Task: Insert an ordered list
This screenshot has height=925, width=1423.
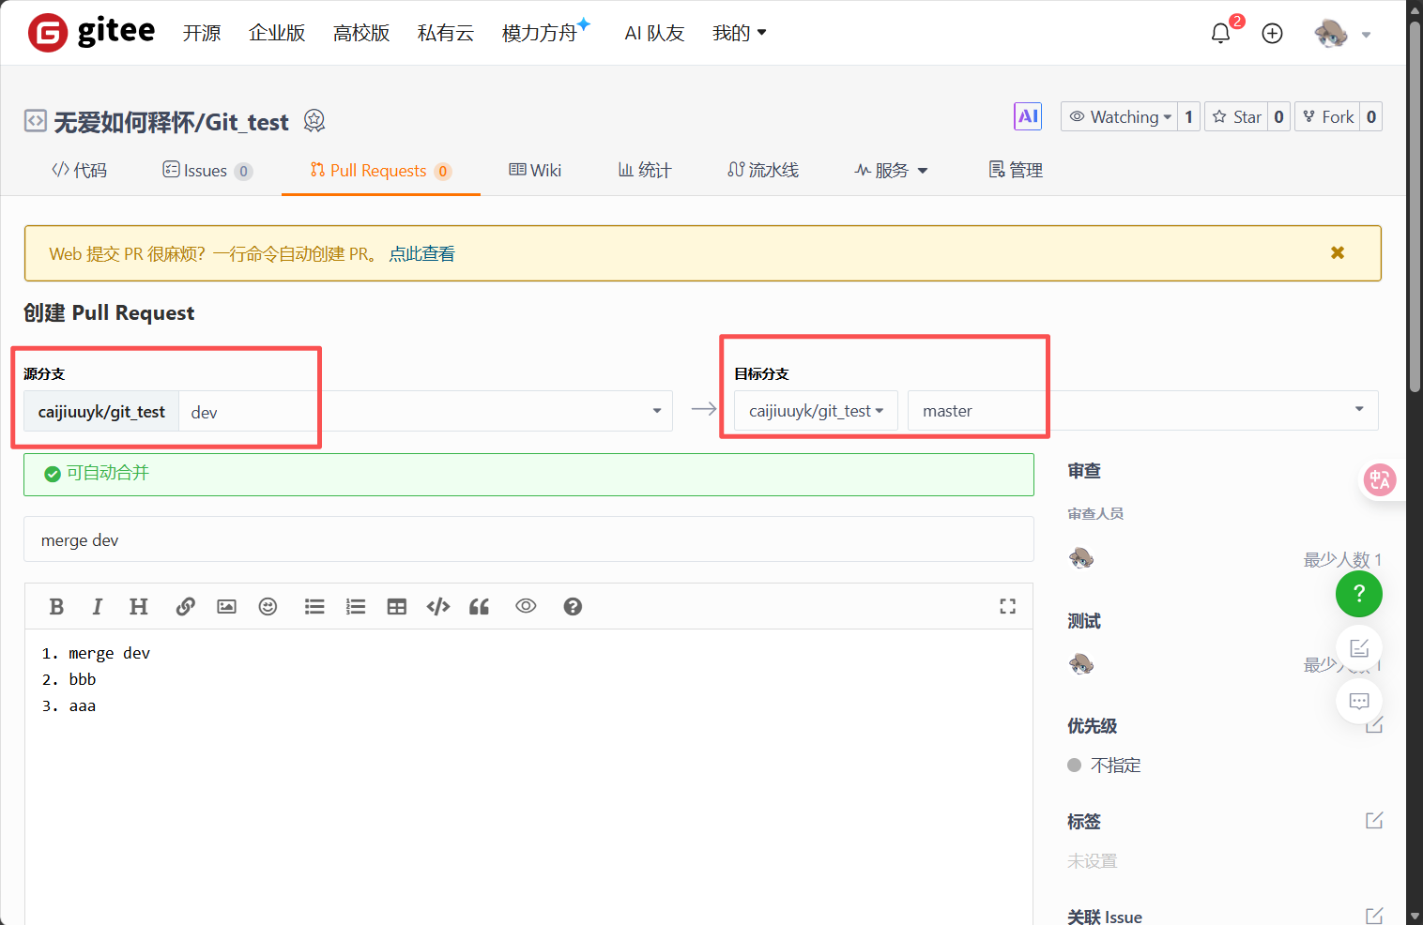Action: [356, 607]
